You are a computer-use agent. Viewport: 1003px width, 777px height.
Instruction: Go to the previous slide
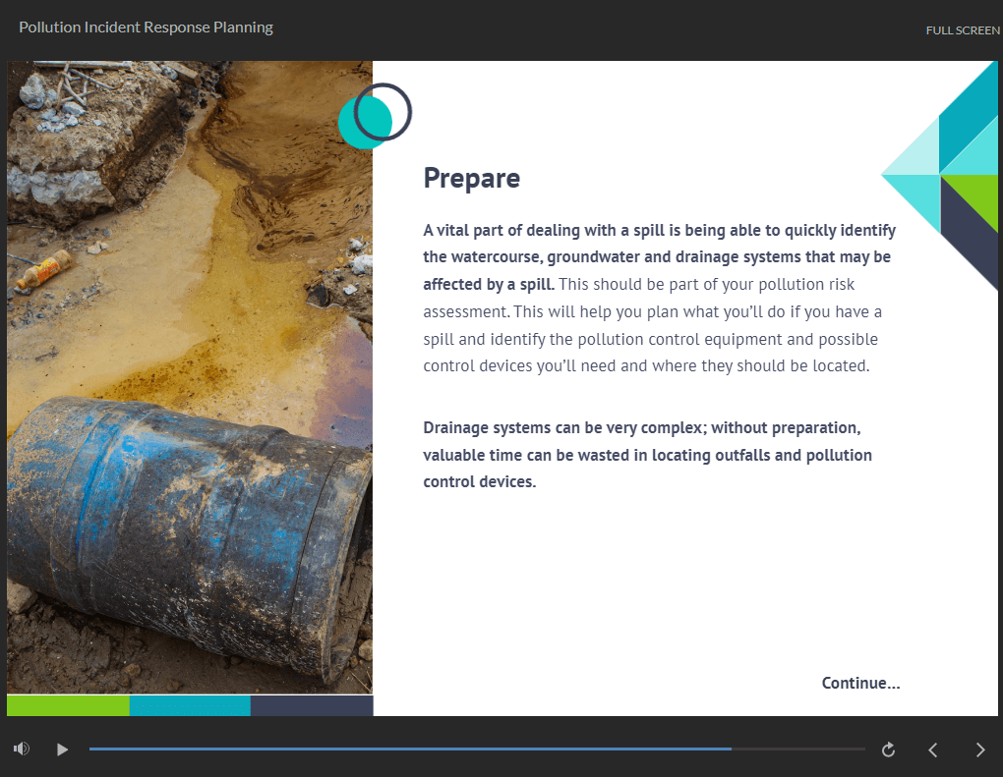pyautogui.click(x=932, y=749)
